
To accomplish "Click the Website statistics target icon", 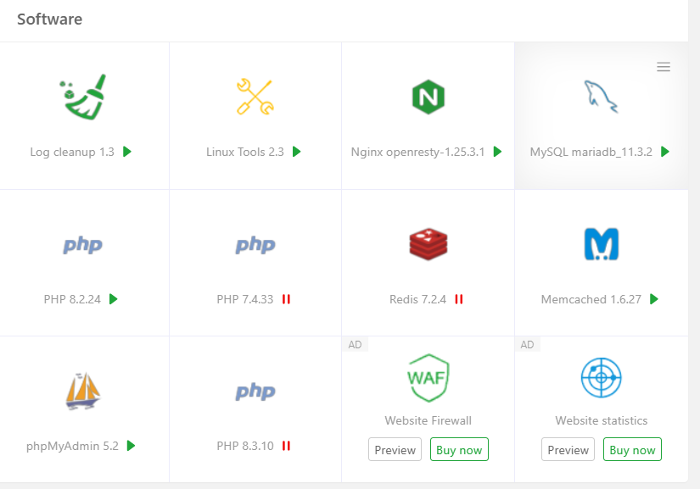I will click(x=601, y=378).
